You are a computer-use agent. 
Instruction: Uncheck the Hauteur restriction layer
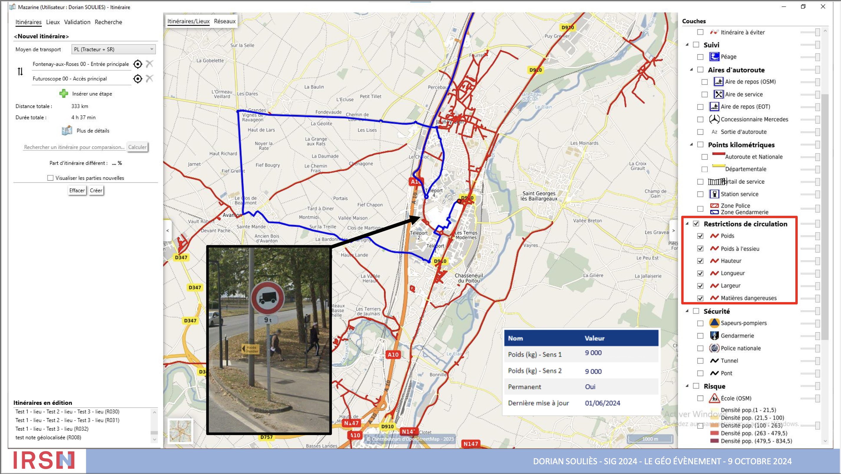pyautogui.click(x=700, y=261)
